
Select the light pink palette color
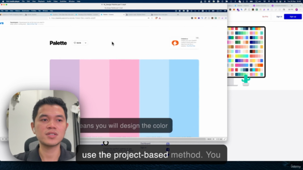[95, 89]
